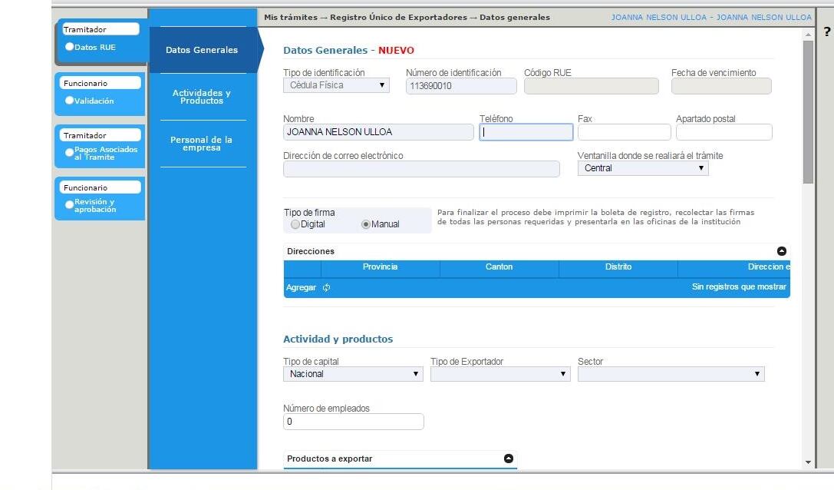
Task: Click the Dirección de correo electrónico field
Action: point(421,170)
